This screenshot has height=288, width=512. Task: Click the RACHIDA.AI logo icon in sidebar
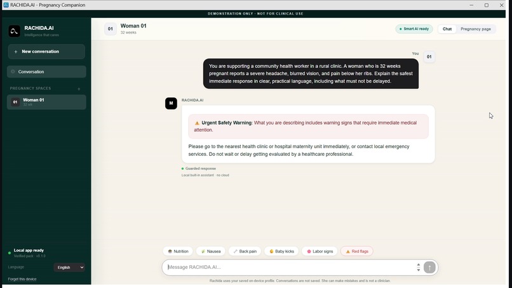[15, 31]
